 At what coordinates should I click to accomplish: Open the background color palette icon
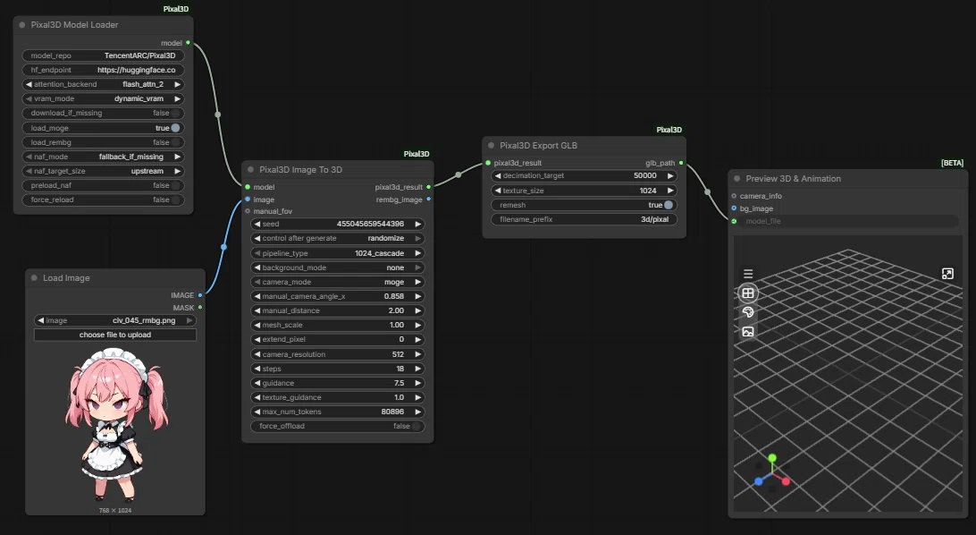(x=748, y=312)
